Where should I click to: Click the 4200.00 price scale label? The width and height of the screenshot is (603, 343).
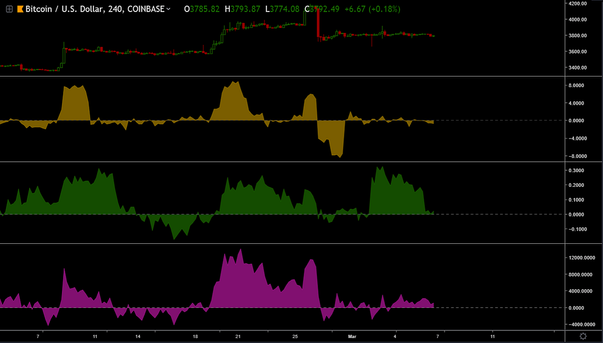[x=577, y=3]
